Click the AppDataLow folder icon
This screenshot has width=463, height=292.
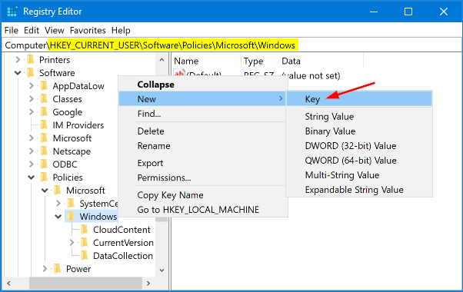tap(44, 86)
